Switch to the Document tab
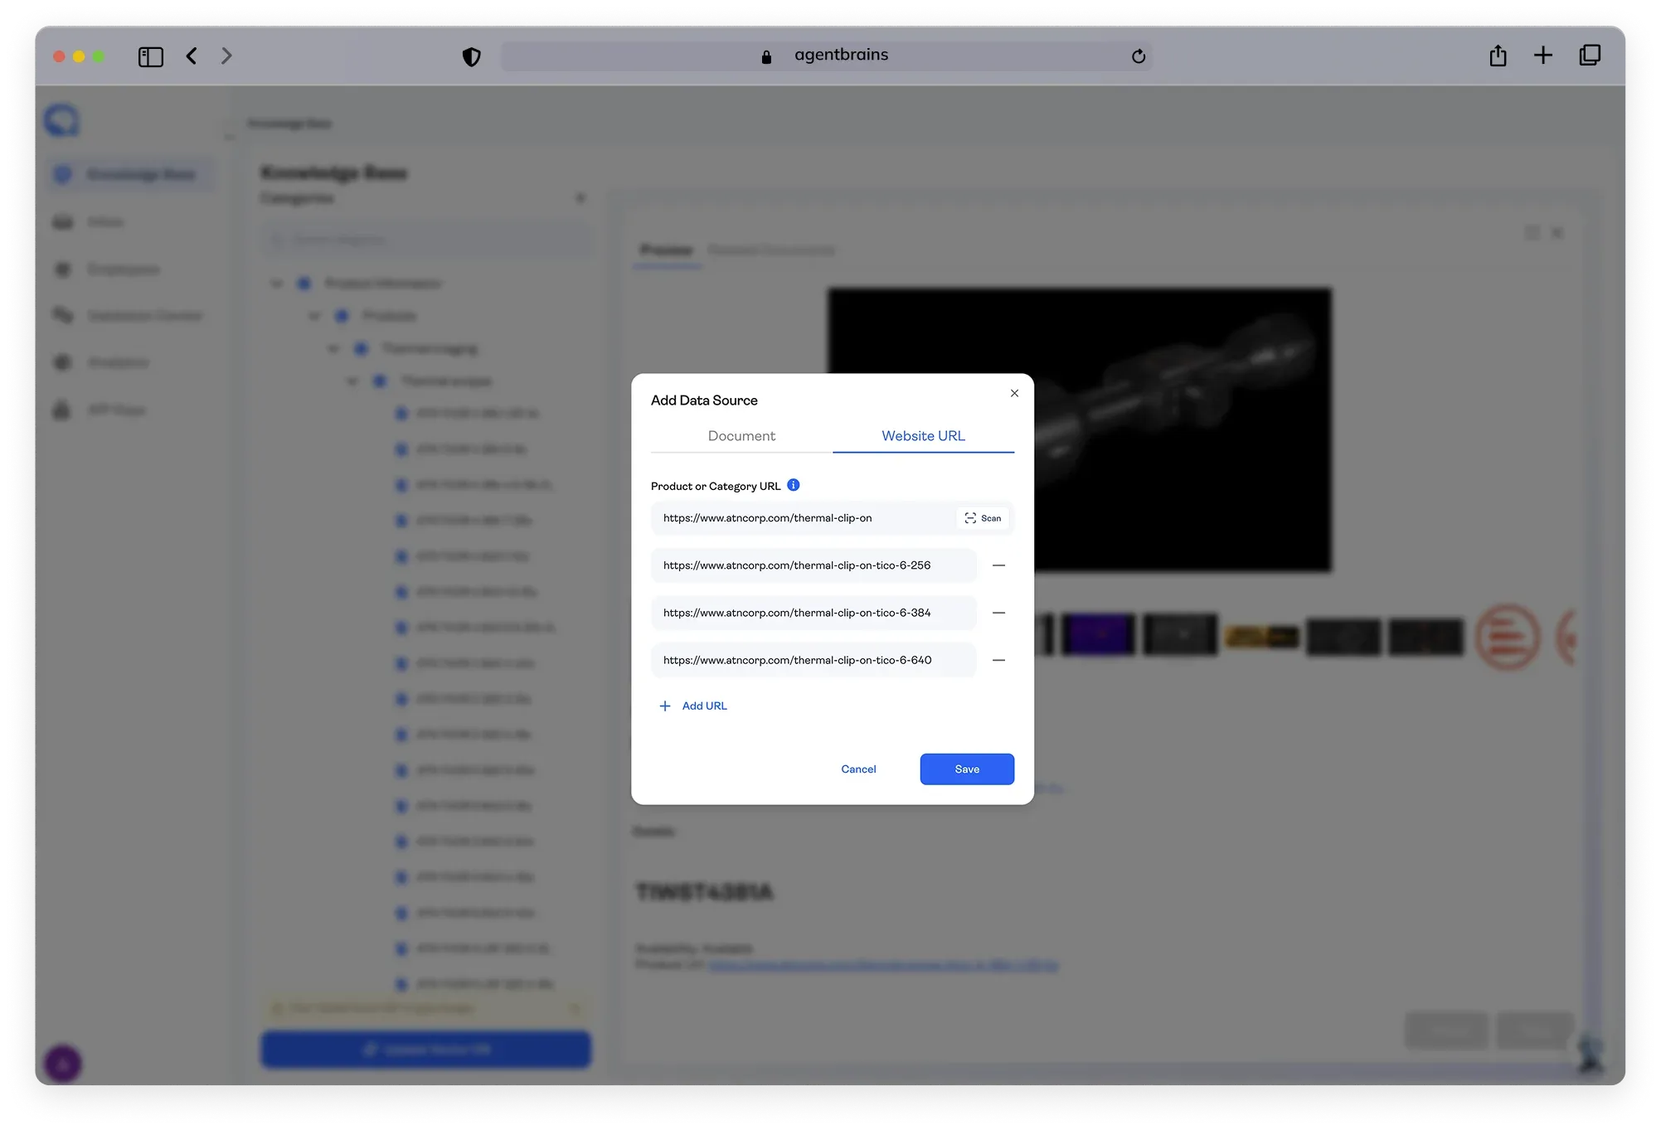 [x=741, y=436]
